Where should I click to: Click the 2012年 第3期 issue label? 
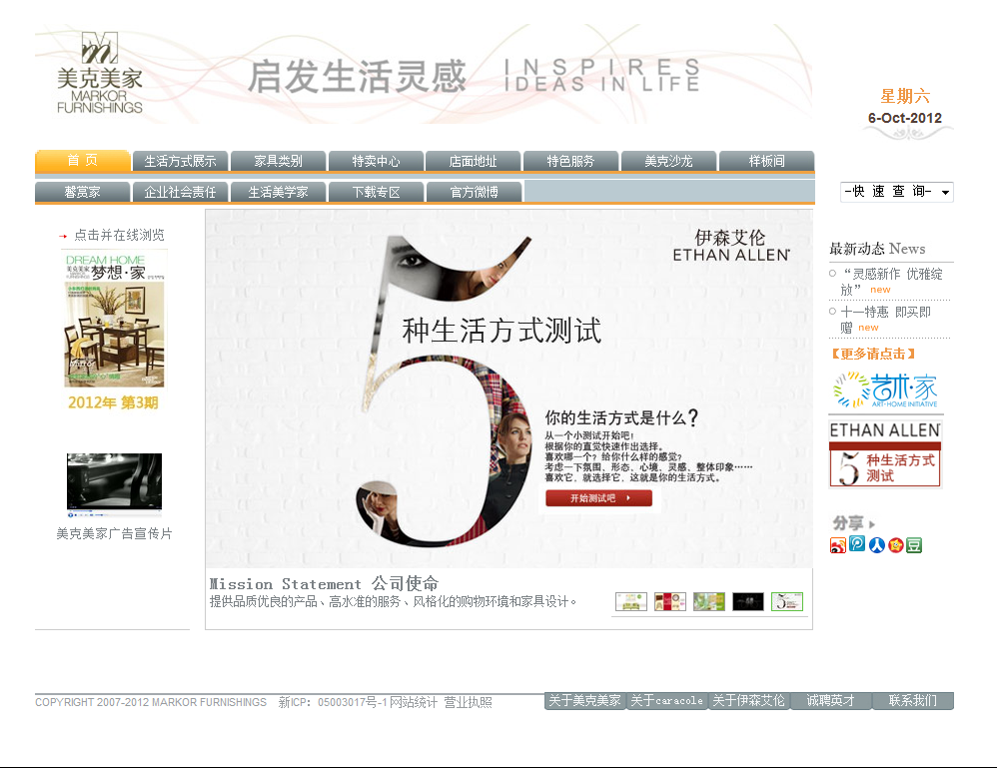113,402
